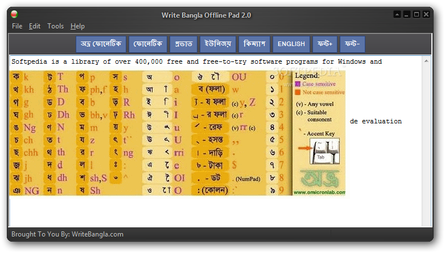445x253 pixels.
Task: Select the ফোনেটিক keyboard layout button
Action: point(148,44)
